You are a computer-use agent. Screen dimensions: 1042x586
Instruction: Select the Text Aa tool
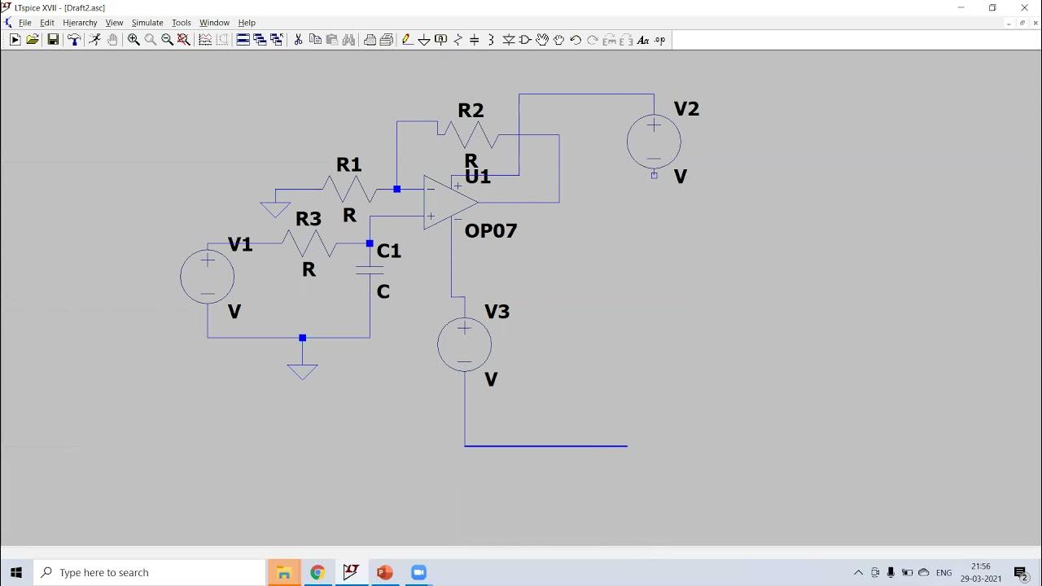[643, 40]
